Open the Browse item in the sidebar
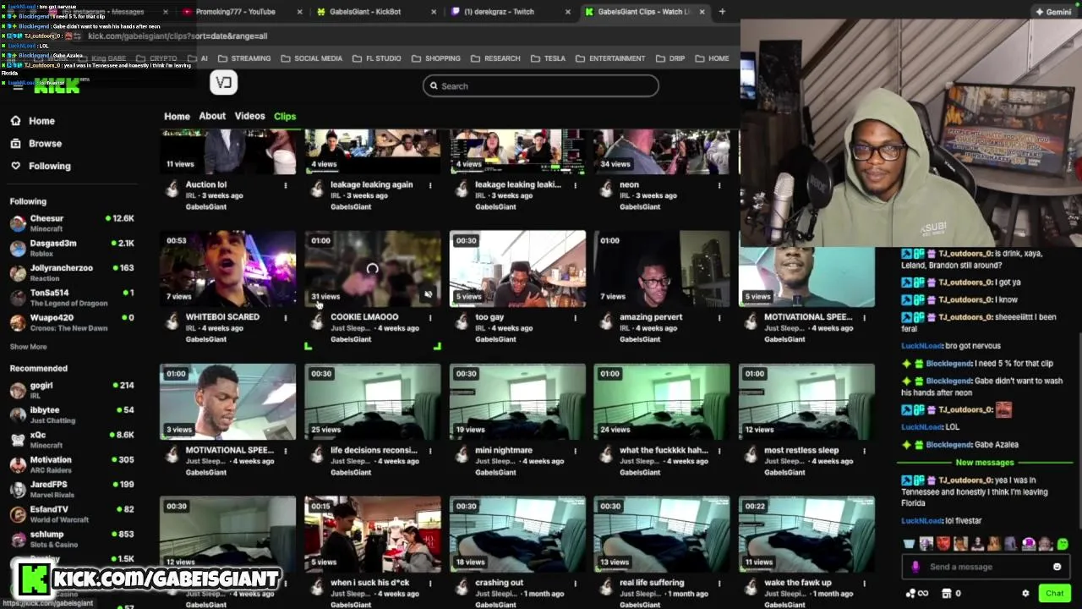The height and width of the screenshot is (609, 1082). 36,144
